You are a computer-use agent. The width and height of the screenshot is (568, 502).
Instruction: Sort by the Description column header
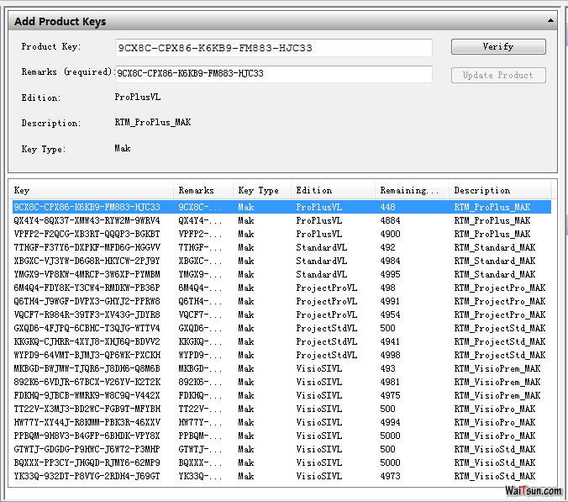[499, 190]
